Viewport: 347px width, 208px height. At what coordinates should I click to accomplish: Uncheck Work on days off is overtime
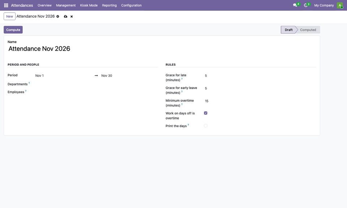click(206, 113)
